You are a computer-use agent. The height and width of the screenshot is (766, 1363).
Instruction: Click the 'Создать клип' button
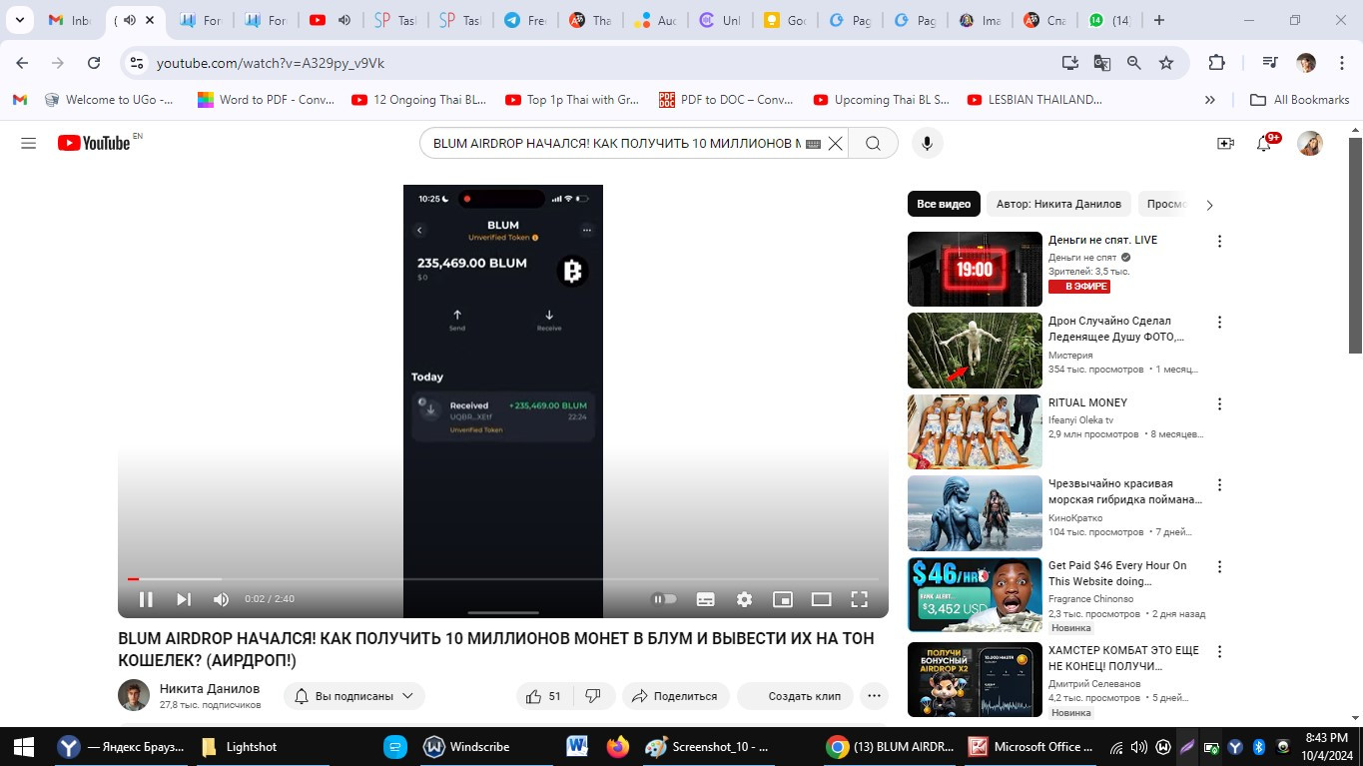coord(795,696)
